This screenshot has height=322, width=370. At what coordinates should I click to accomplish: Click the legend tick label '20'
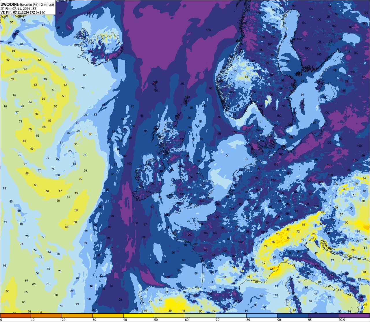coord(64,320)
